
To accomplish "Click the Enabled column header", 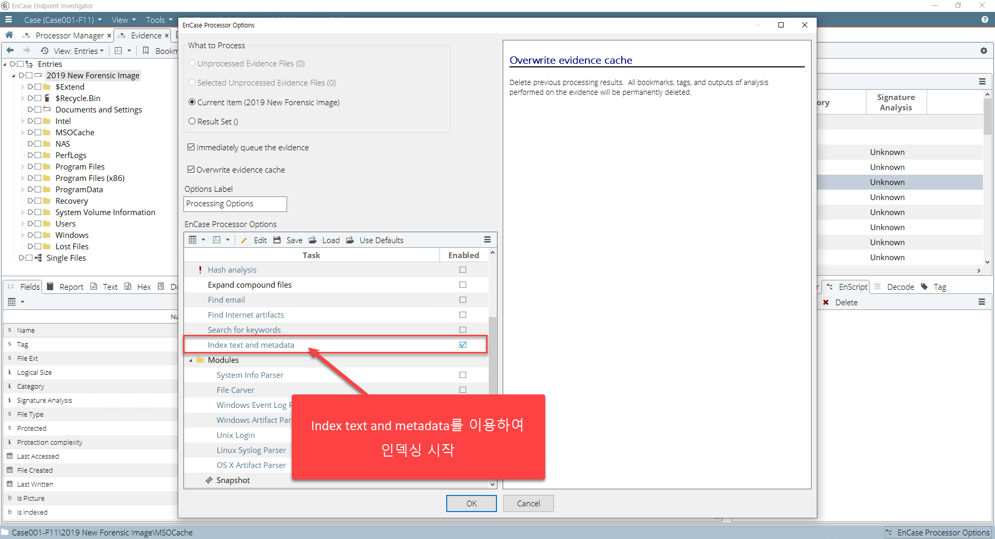I will pyautogui.click(x=464, y=255).
